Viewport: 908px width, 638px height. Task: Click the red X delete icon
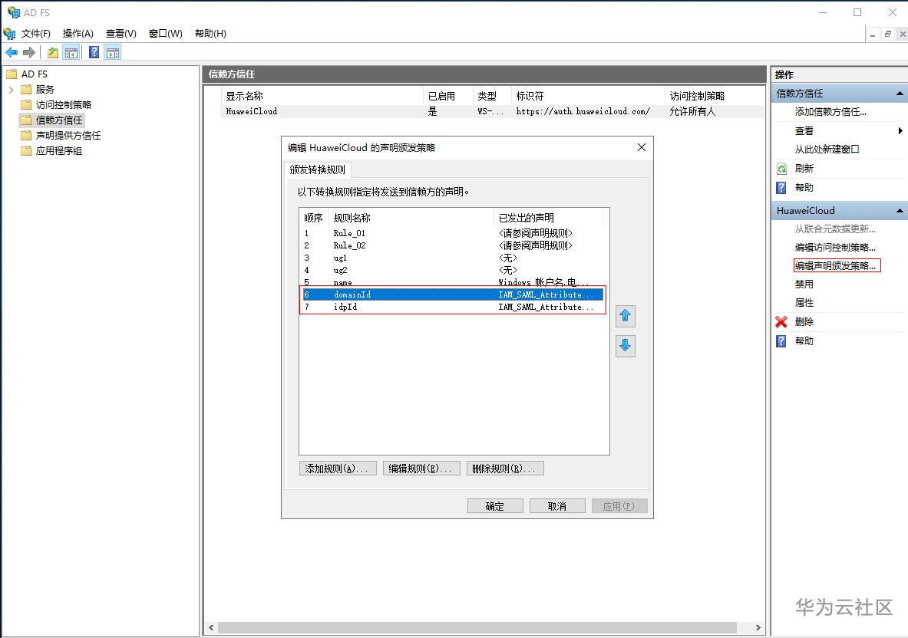pyautogui.click(x=781, y=322)
